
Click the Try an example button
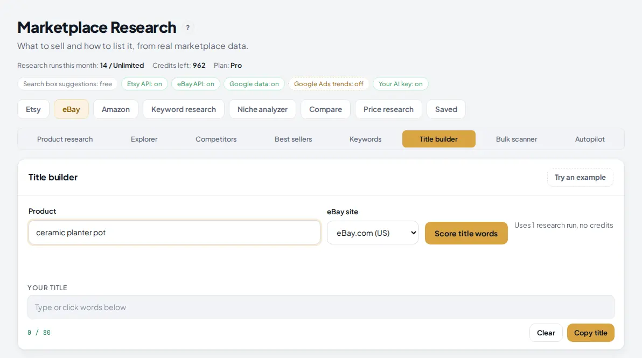pos(580,177)
